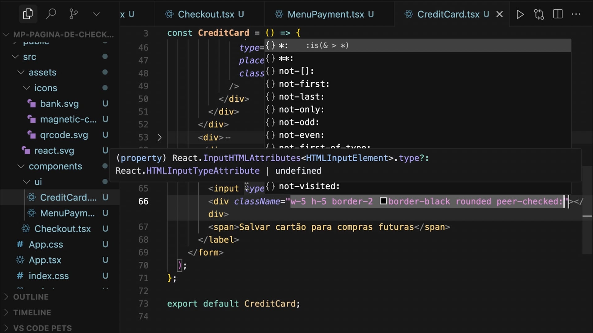Open the Source Control view icon
The height and width of the screenshot is (333, 593).
click(74, 14)
